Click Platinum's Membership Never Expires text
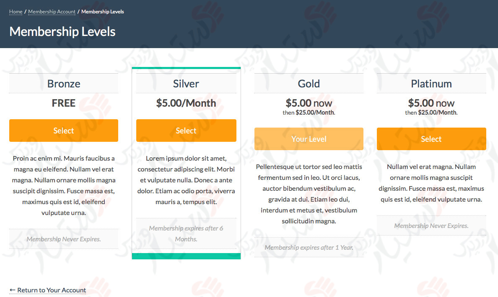 click(x=431, y=225)
